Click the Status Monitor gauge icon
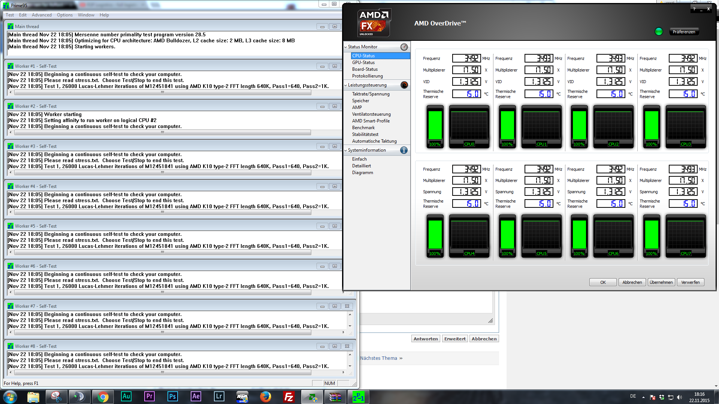 (x=404, y=47)
